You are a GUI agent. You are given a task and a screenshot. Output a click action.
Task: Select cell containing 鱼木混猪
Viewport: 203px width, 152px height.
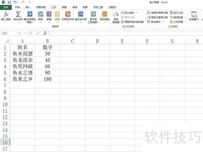(22, 54)
